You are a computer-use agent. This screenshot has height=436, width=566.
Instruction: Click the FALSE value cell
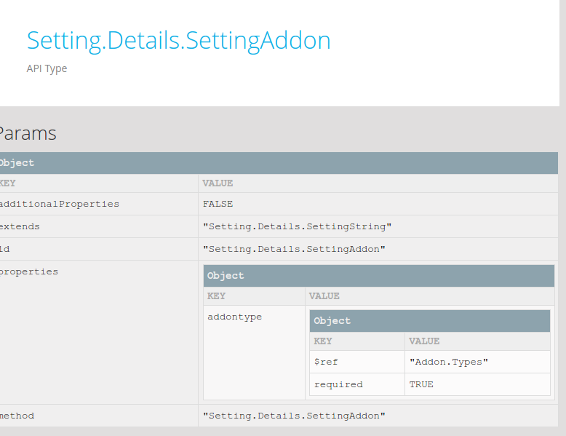coord(378,204)
